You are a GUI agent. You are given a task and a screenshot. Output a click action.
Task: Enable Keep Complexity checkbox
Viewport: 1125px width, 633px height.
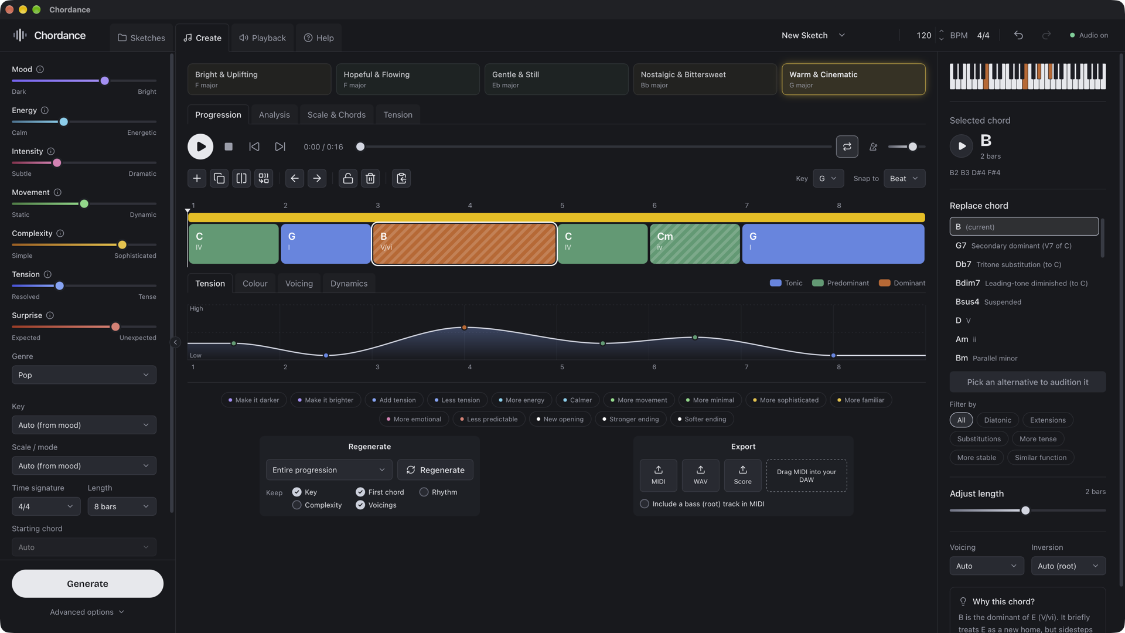(x=297, y=505)
